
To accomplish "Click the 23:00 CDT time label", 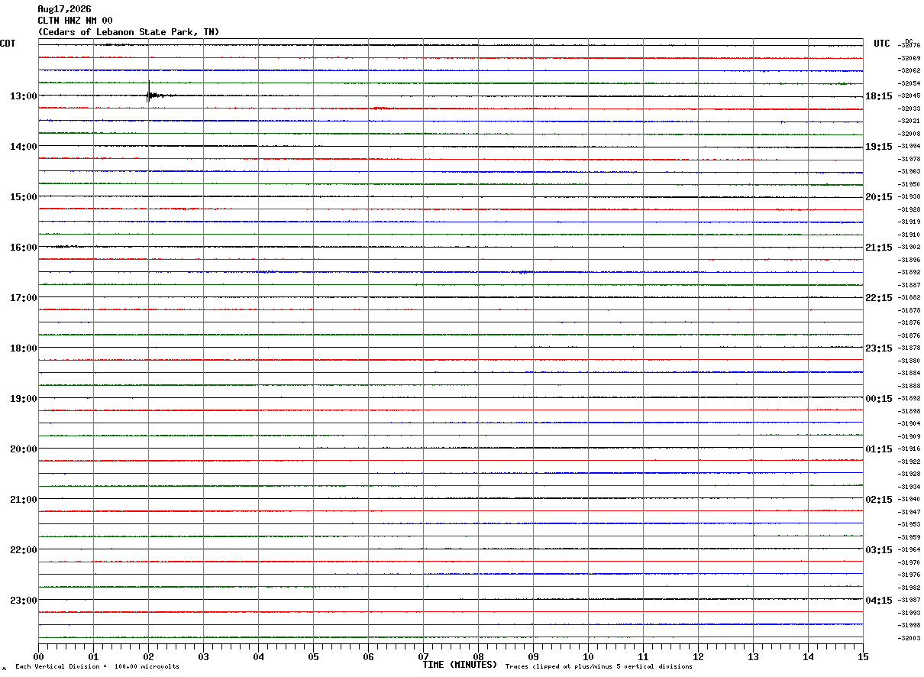I will 23,601.
